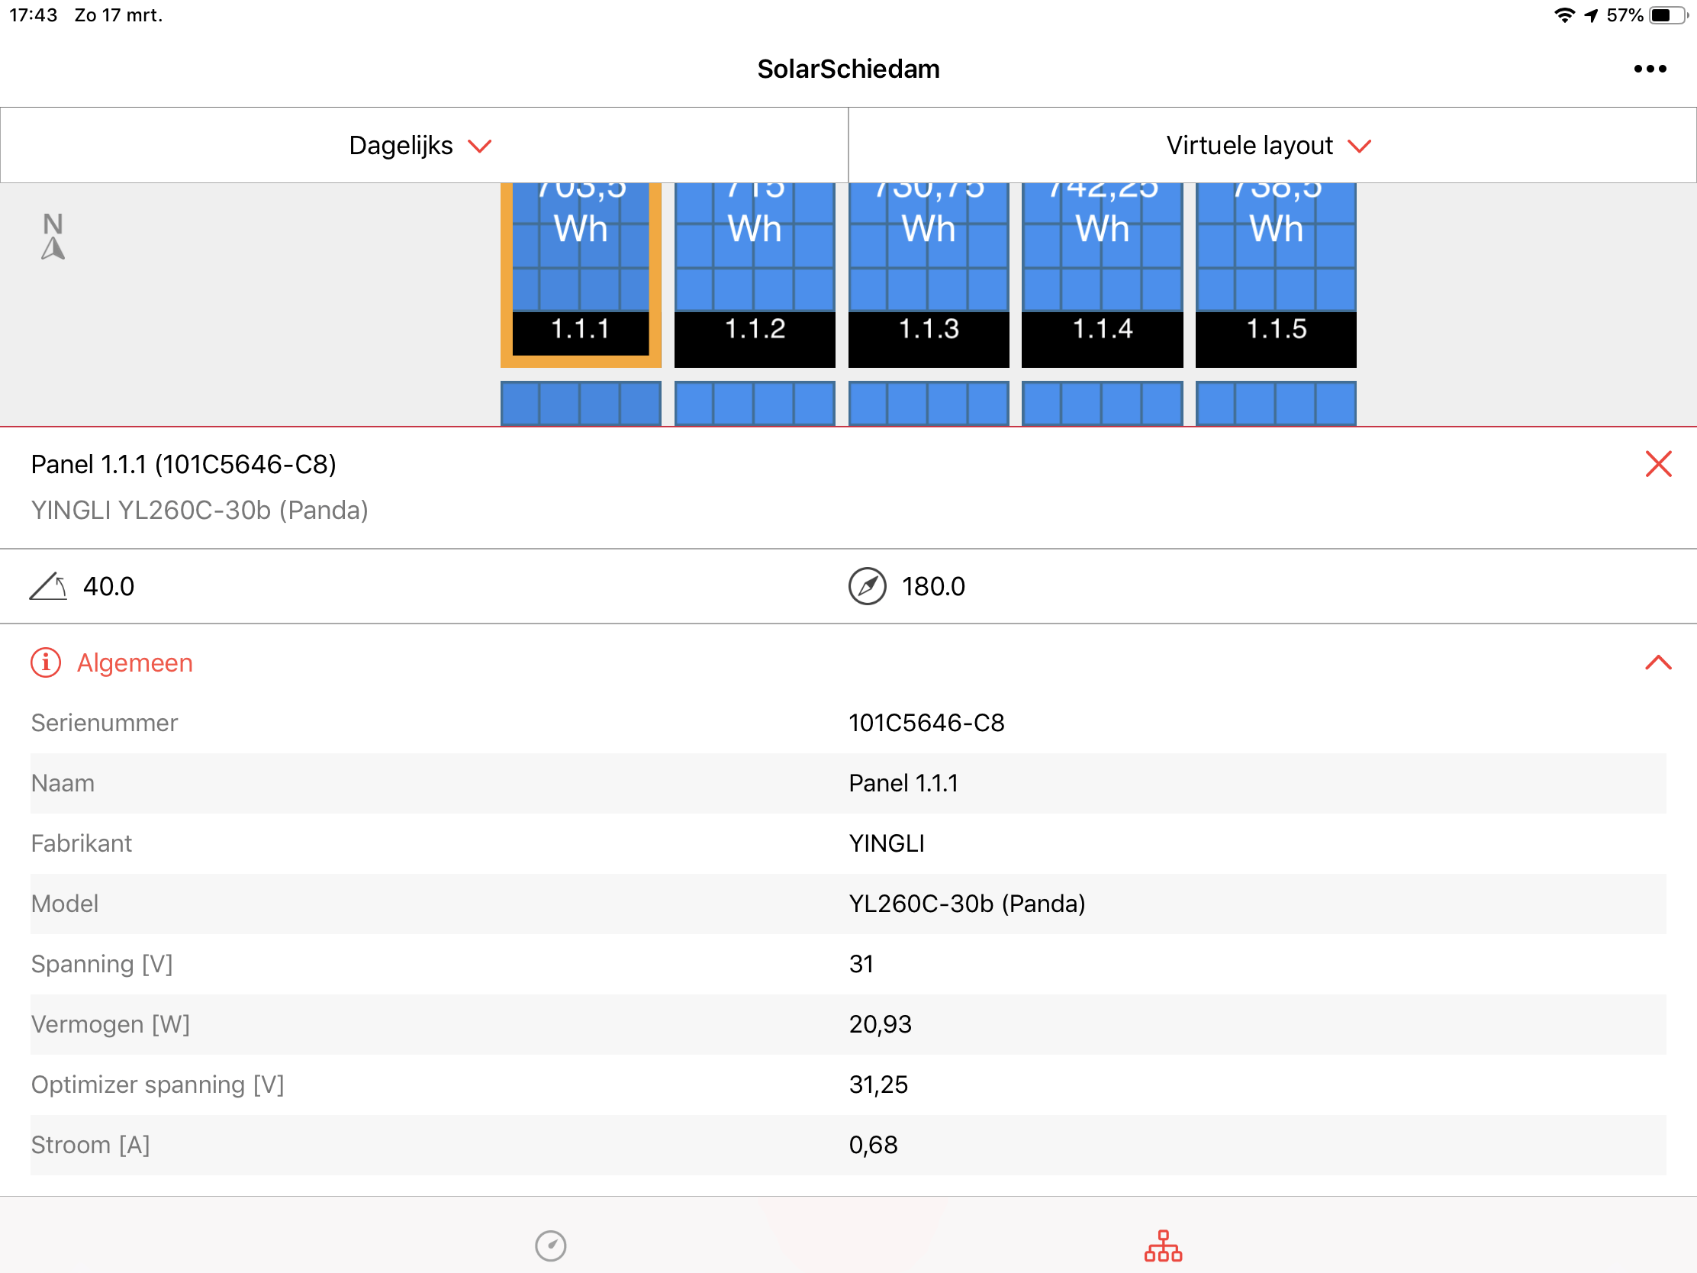Select solar panel 1.1.4
The width and height of the screenshot is (1697, 1273).
pyautogui.click(x=1102, y=276)
